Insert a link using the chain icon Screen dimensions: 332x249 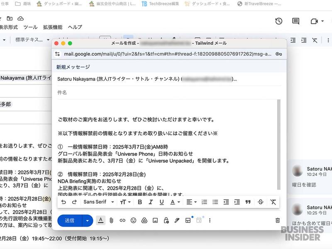(x=122, y=220)
